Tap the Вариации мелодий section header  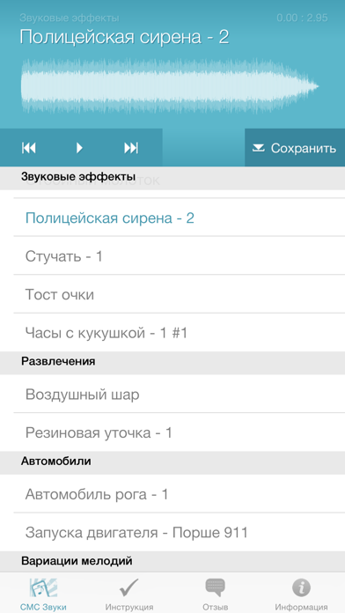click(x=172, y=562)
